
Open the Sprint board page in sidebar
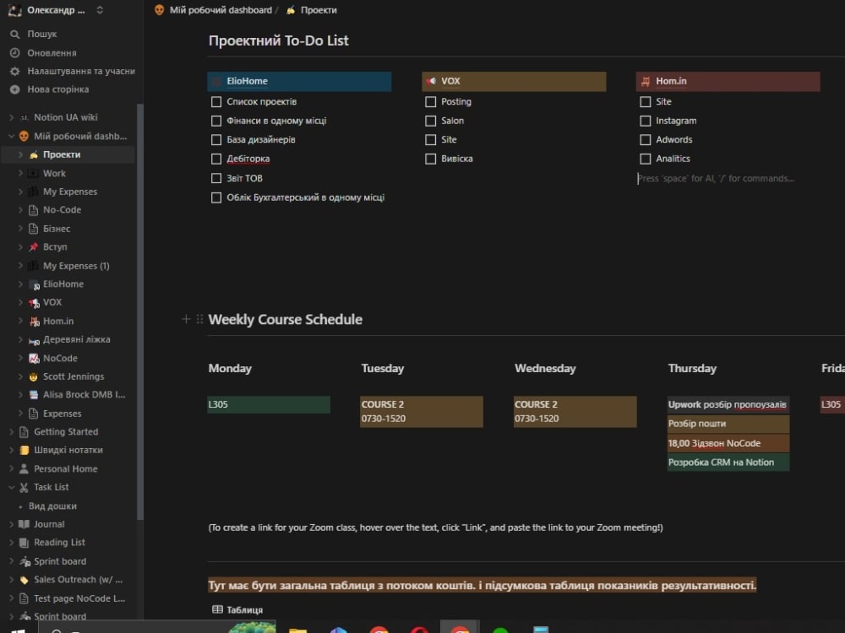[x=59, y=561]
